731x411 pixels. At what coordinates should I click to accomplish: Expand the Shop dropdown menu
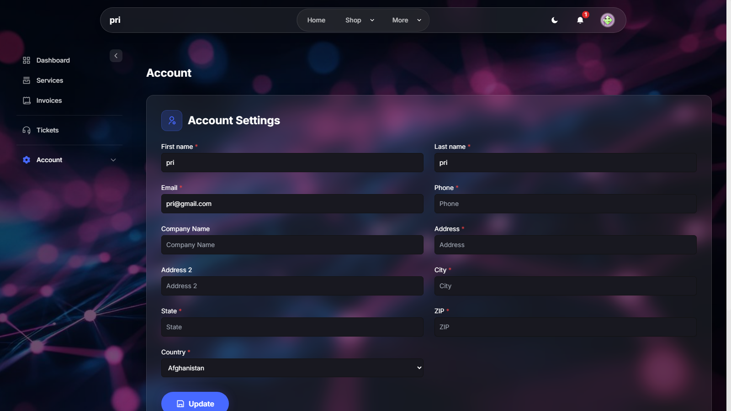(x=360, y=20)
